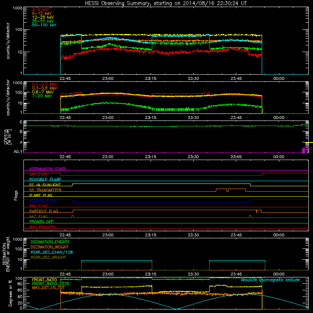Click the 23:45 tick under Flags panel
This screenshot has width=313, height=313.
[236, 235]
